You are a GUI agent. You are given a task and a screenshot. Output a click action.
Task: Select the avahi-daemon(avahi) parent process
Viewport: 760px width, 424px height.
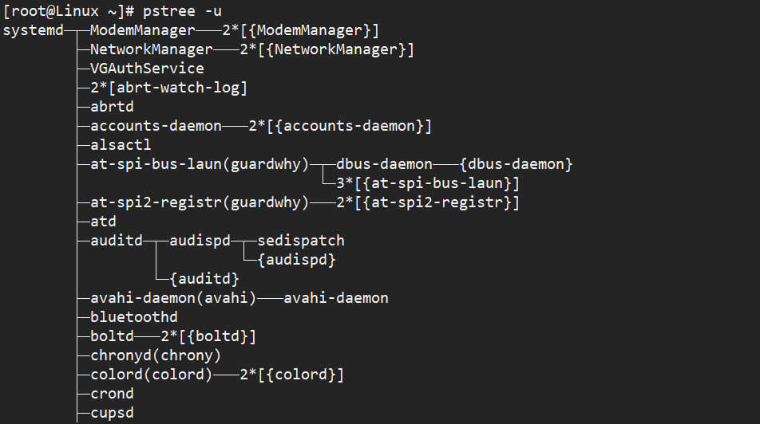point(173,298)
